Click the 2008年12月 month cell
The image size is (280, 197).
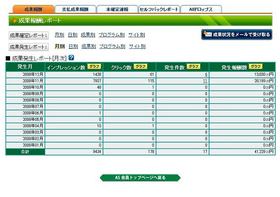(x=25, y=74)
